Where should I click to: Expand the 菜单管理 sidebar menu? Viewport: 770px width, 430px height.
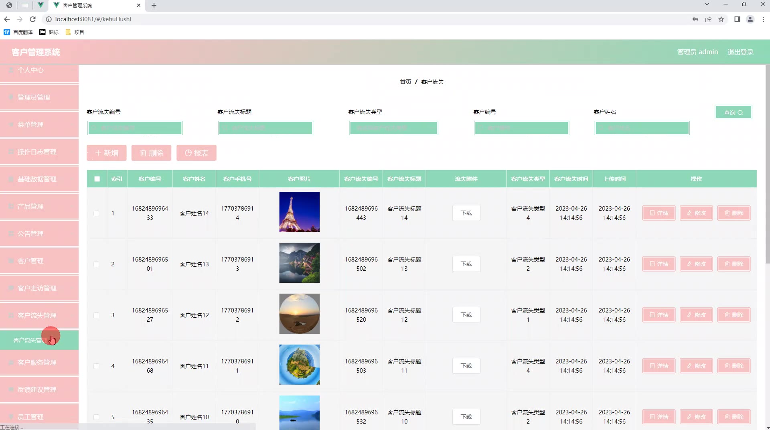click(x=39, y=124)
